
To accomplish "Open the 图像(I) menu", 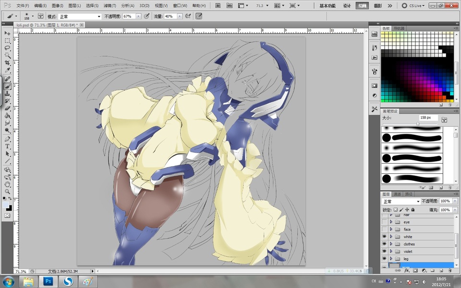I will tap(57, 6).
